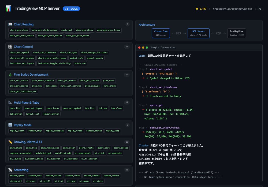Click the red window dot in Sample Interaction

click(x=139, y=48)
